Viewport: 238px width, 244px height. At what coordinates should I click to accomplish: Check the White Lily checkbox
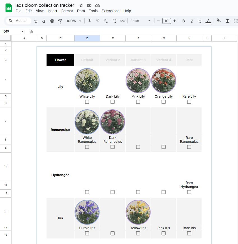pos(87,102)
